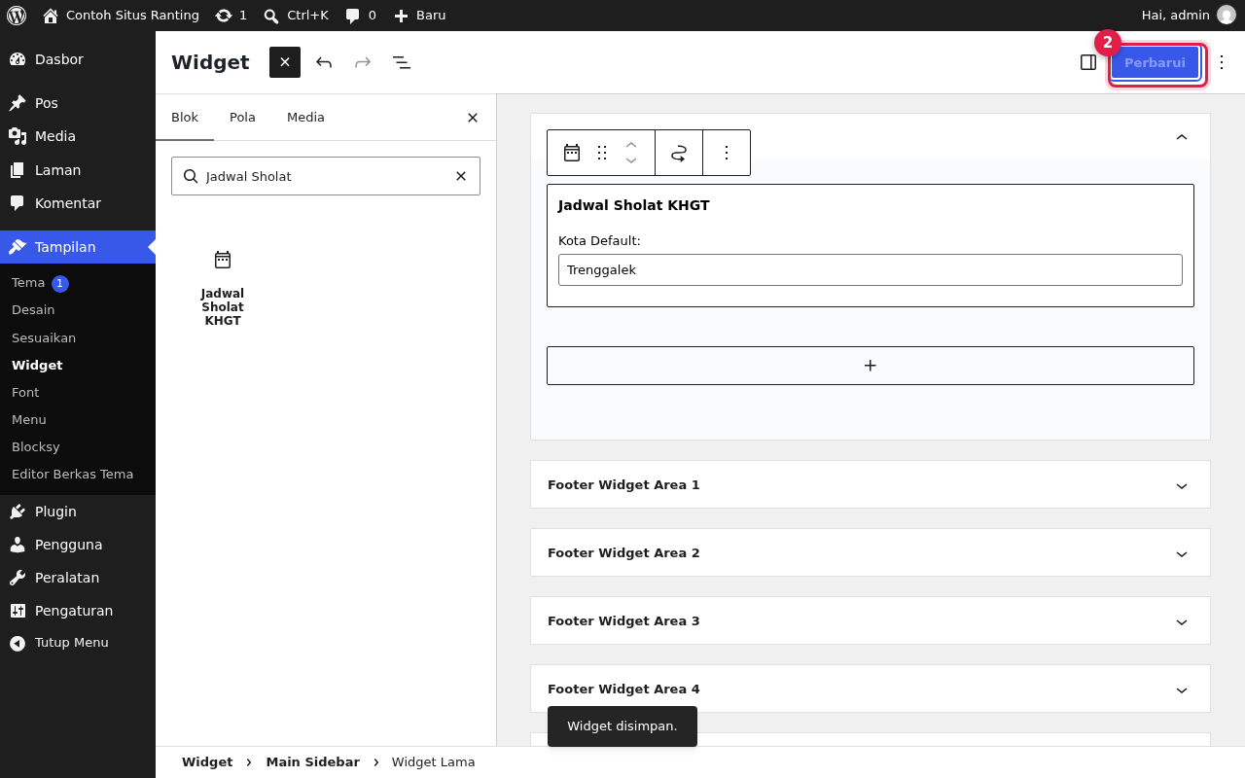
Task: Switch to the Pola tab
Action: (242, 118)
